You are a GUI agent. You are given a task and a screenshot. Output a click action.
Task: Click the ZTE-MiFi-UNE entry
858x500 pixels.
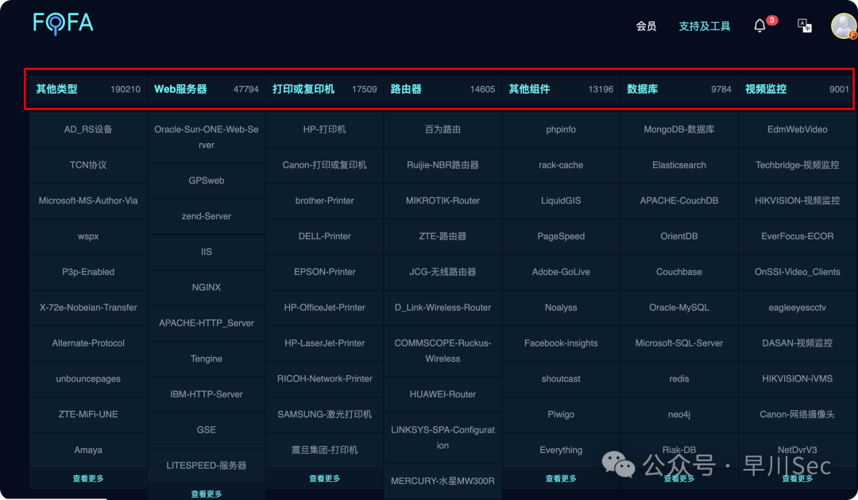88,414
